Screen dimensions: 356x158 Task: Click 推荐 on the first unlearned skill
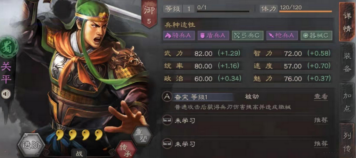click(x=321, y=120)
